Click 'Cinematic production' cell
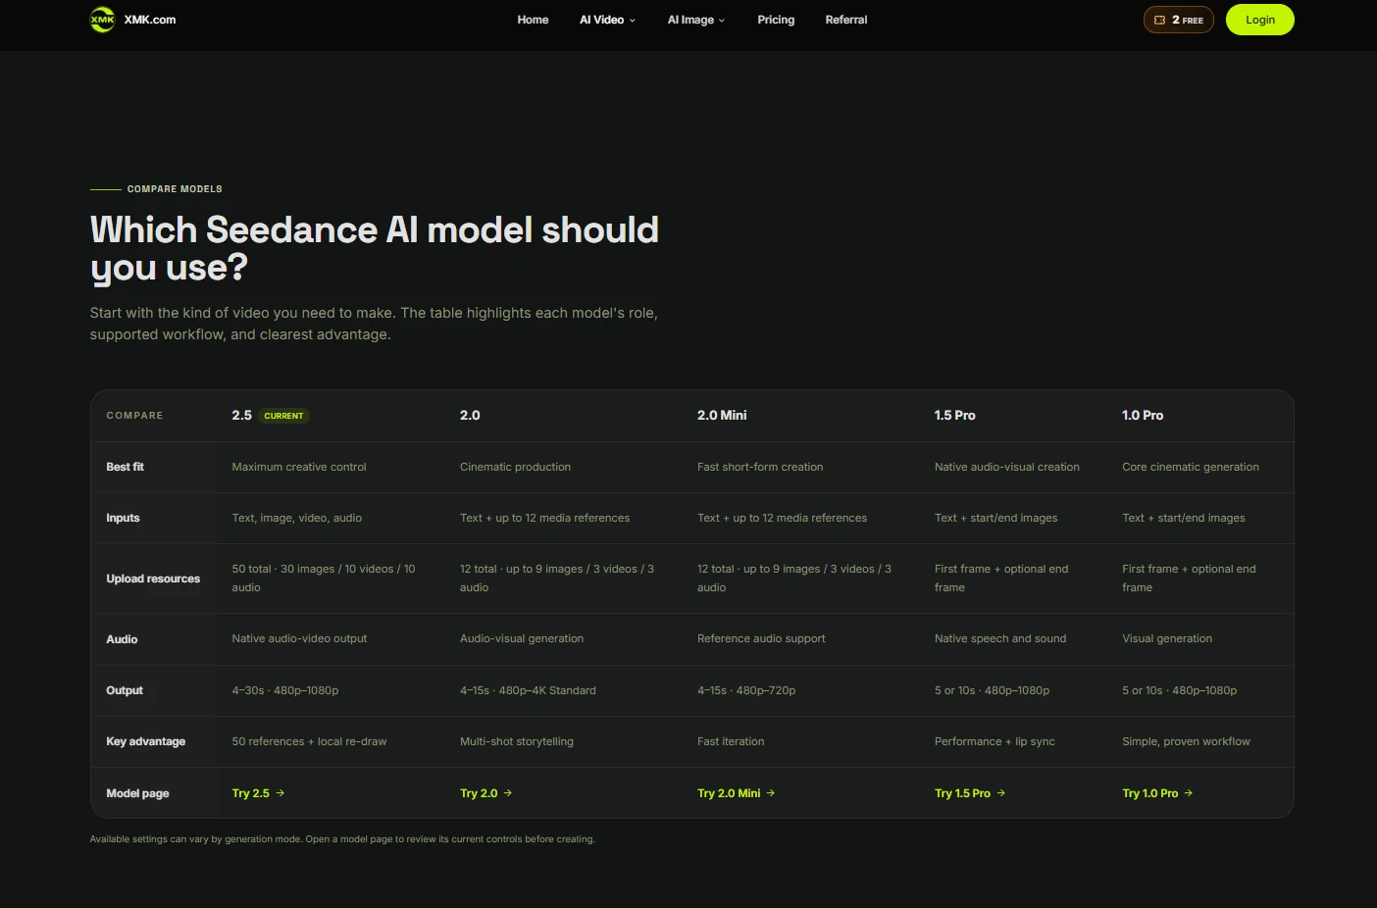Screen dimensions: 1377x908 [x=515, y=467]
